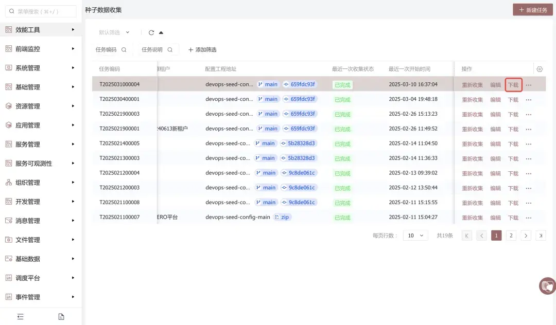
Task: Click 重新收集 for task T2025030400001
Action: pos(472,100)
